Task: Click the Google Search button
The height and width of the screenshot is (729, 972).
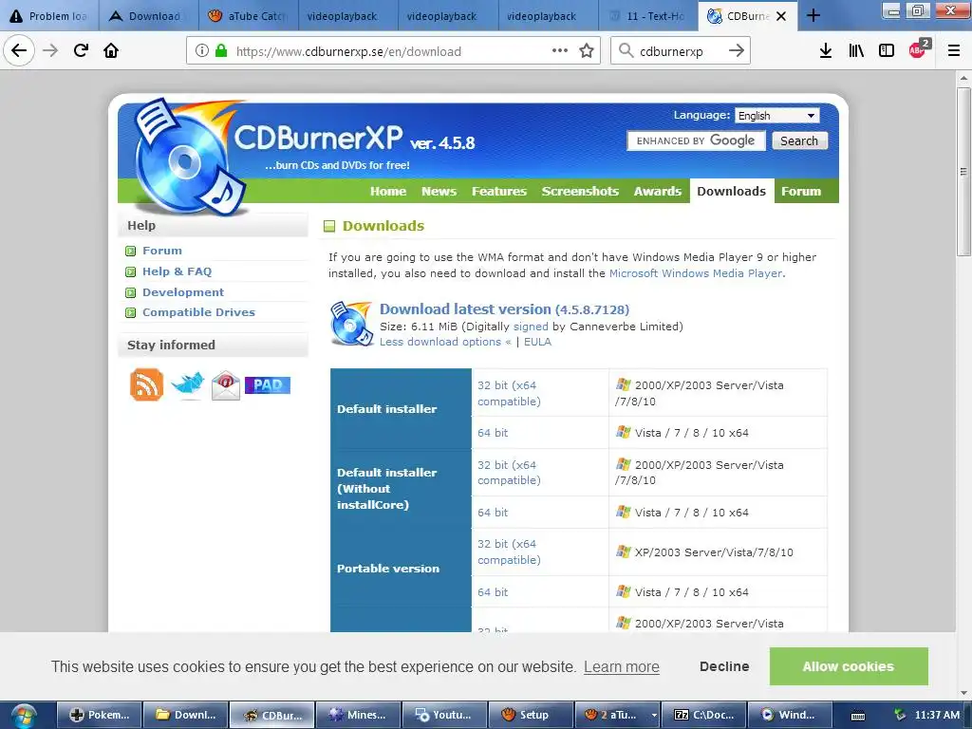Action: pyautogui.click(x=799, y=140)
